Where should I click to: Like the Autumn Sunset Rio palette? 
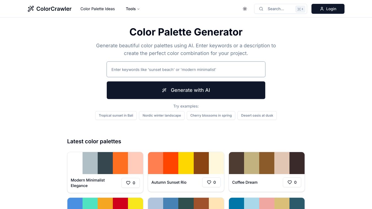[211, 182]
